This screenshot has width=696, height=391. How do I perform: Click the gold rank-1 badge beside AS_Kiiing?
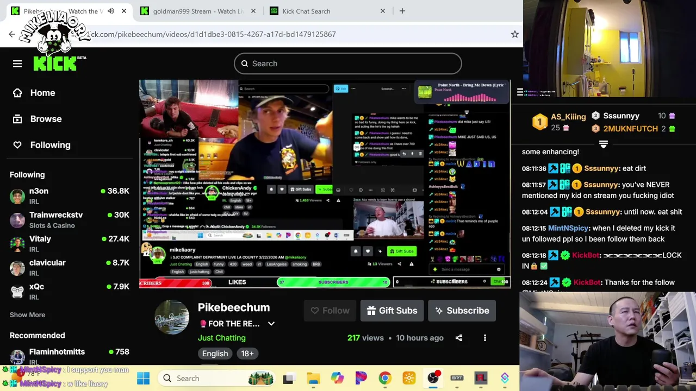[539, 122]
